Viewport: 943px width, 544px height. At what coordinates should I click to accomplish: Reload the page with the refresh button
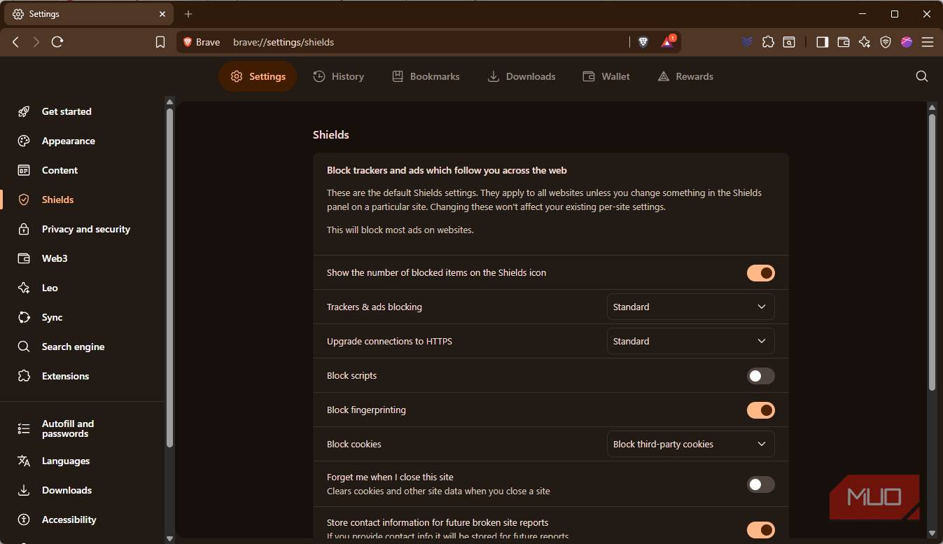coord(57,42)
